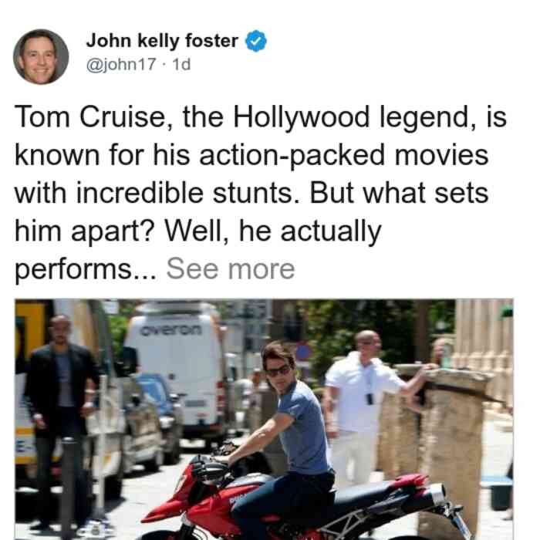Open the 1d timestamp permalink
The width and height of the screenshot is (540, 540).
pos(181,64)
